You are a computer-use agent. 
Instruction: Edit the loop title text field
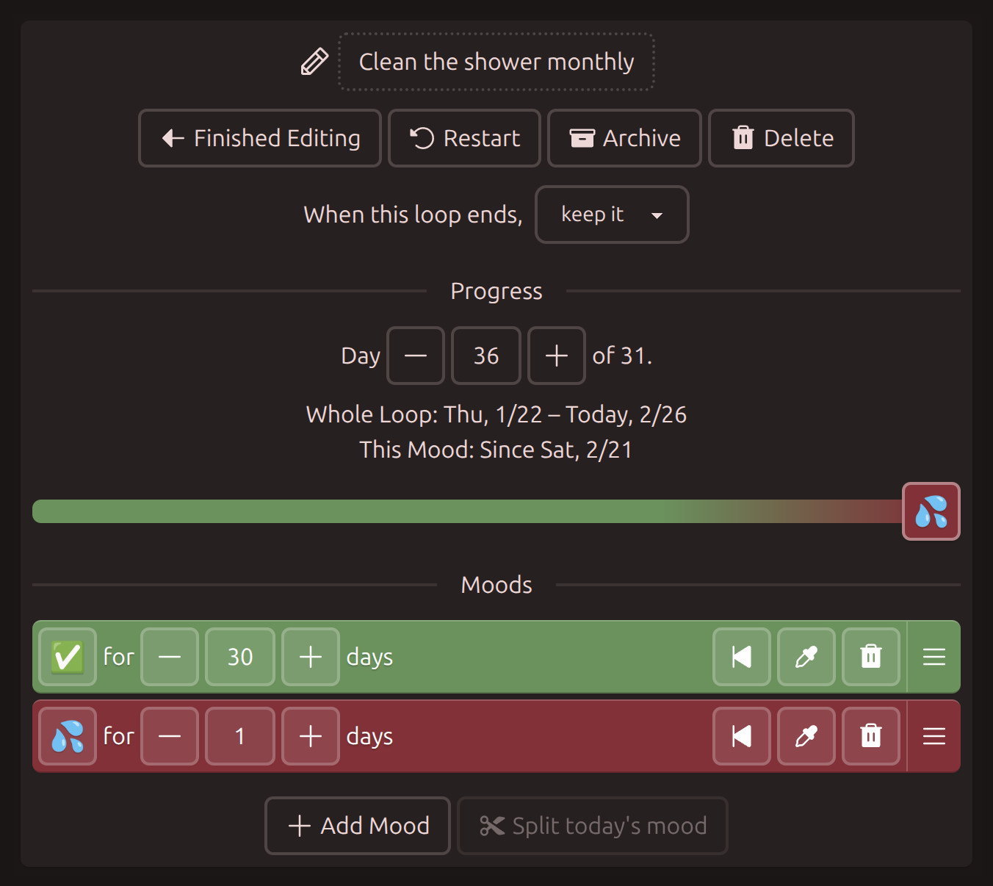[x=496, y=62]
